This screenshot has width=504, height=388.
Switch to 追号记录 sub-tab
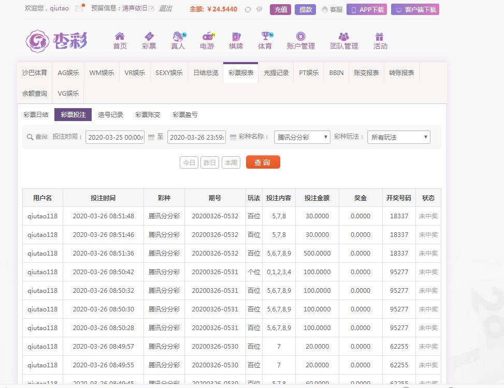tap(110, 115)
